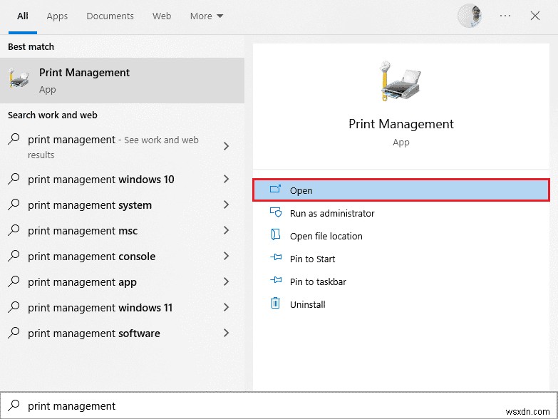
Task: Close the search panel with X
Action: click(x=535, y=16)
